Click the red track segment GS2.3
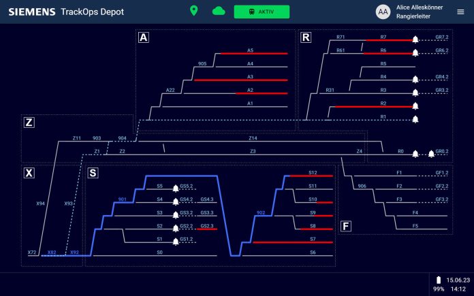Viewport: 474px width, 296px height. tap(207, 229)
